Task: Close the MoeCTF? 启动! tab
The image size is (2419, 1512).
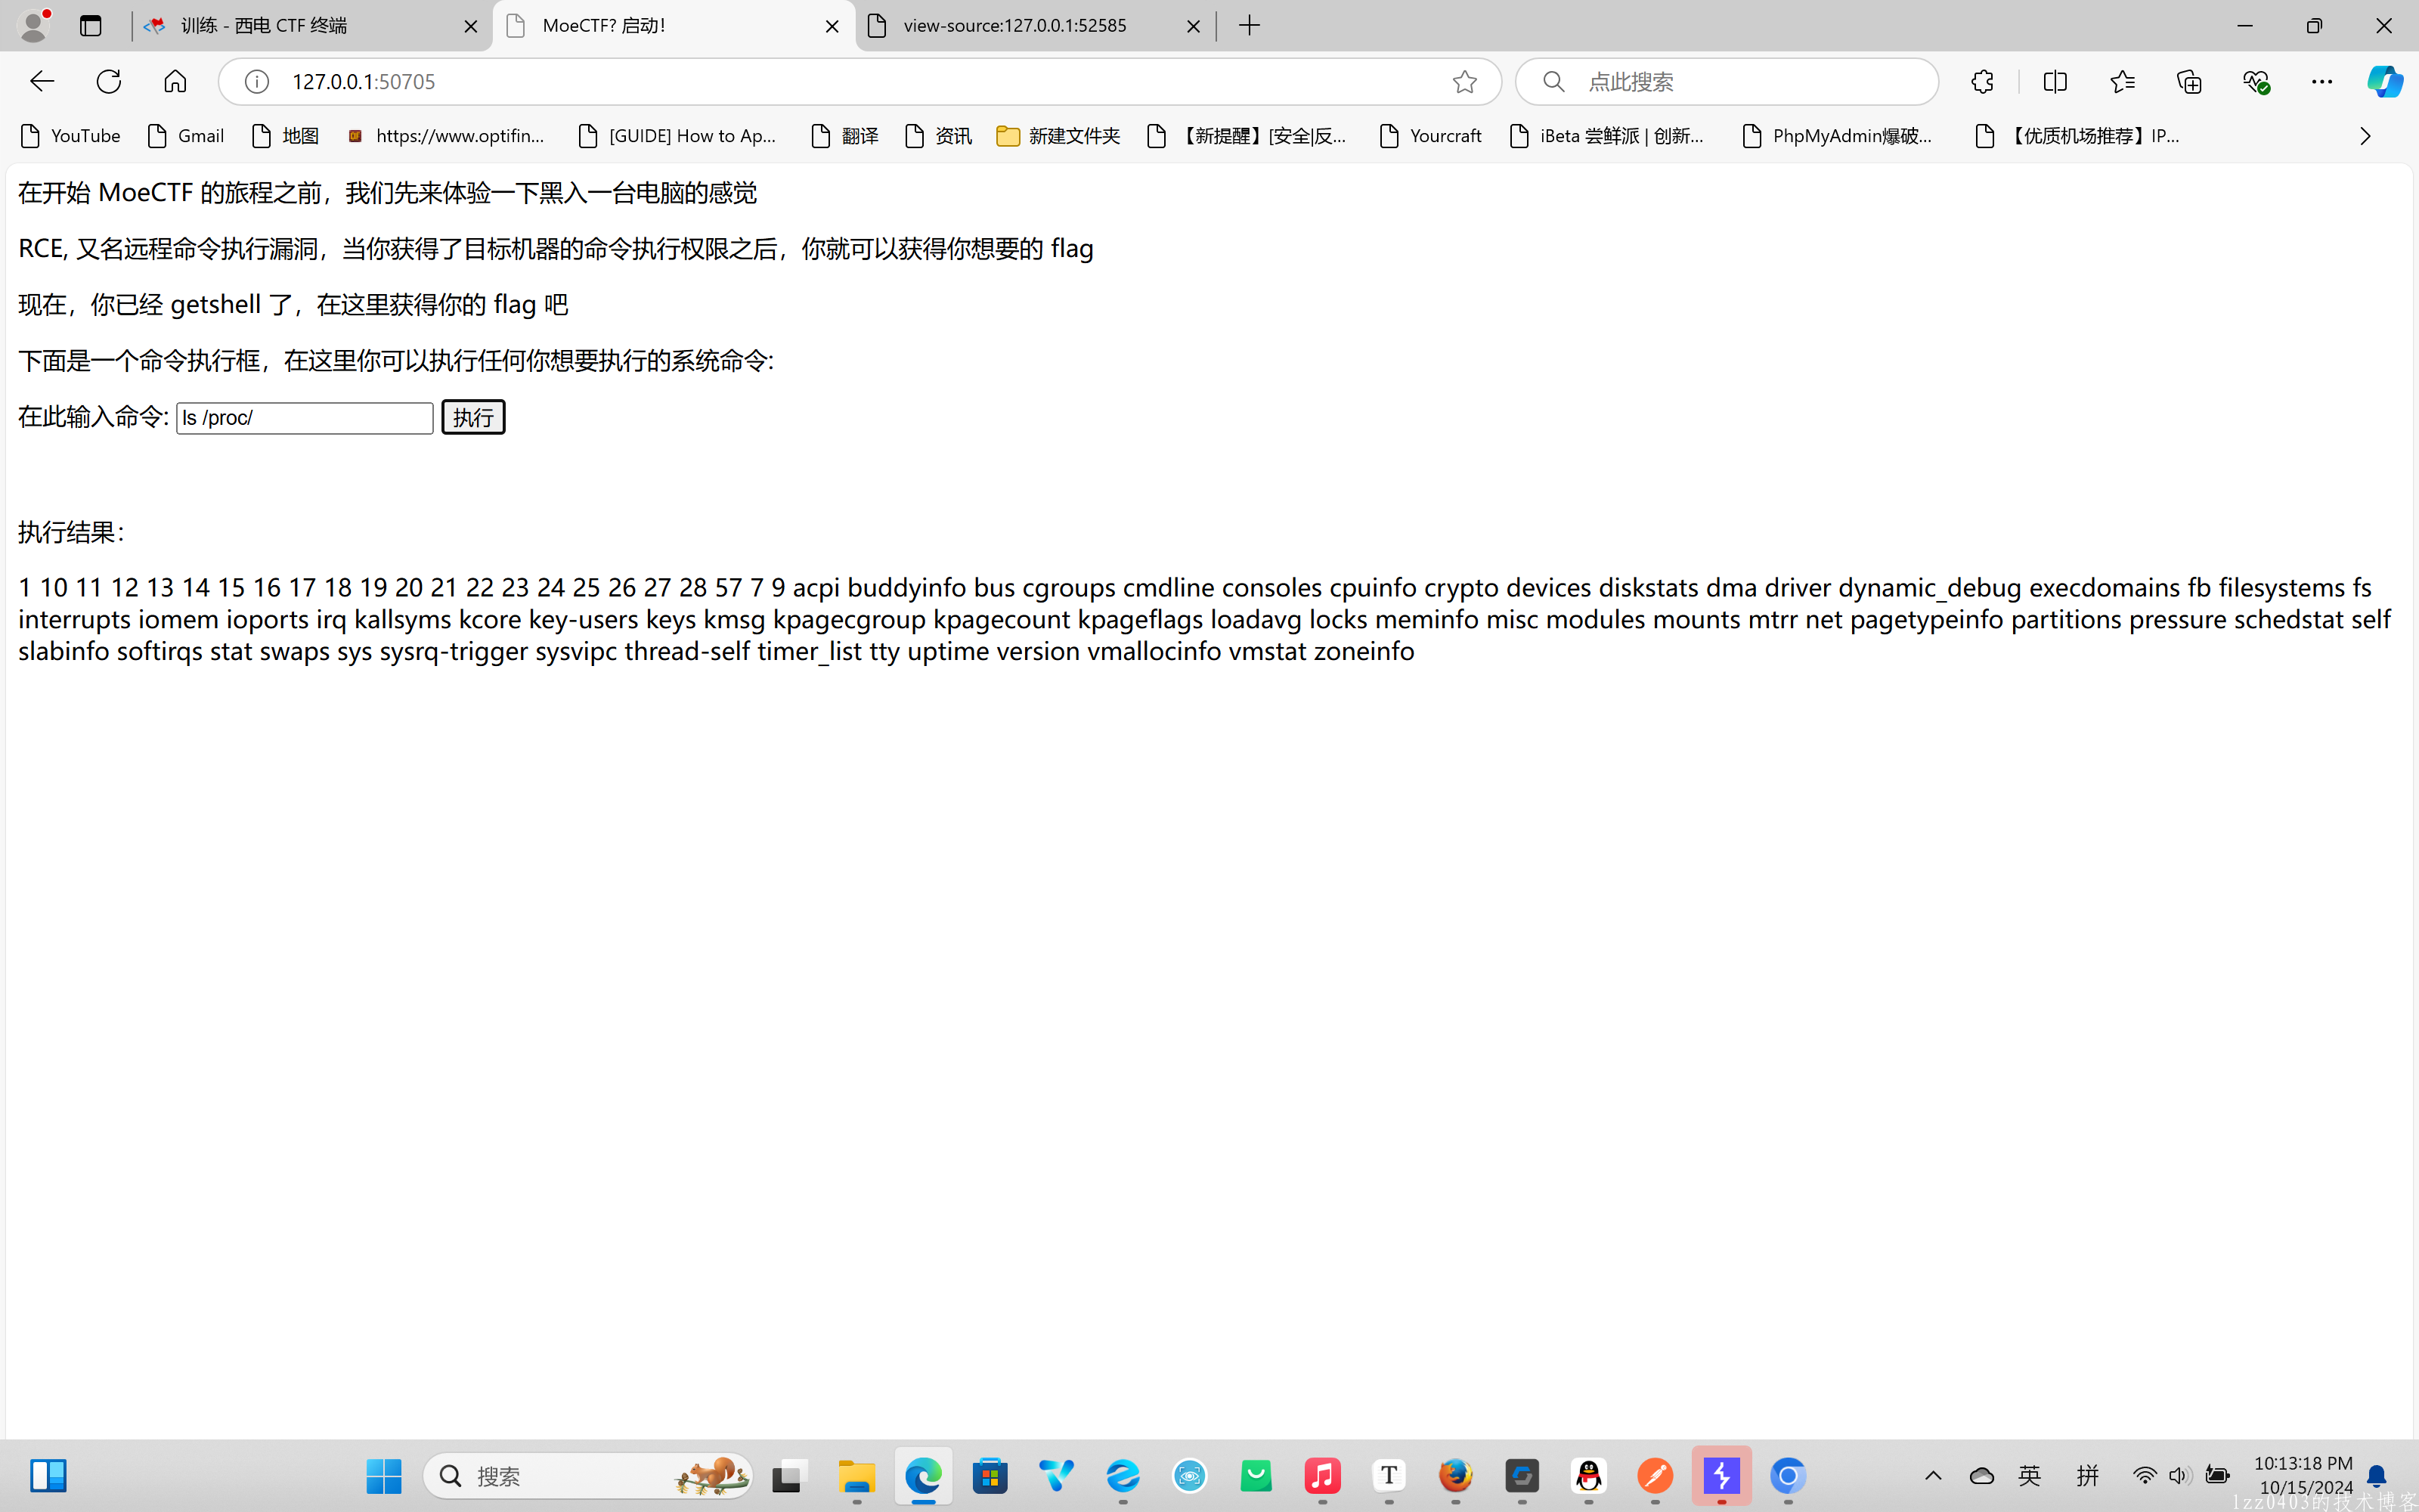Action: point(832,26)
